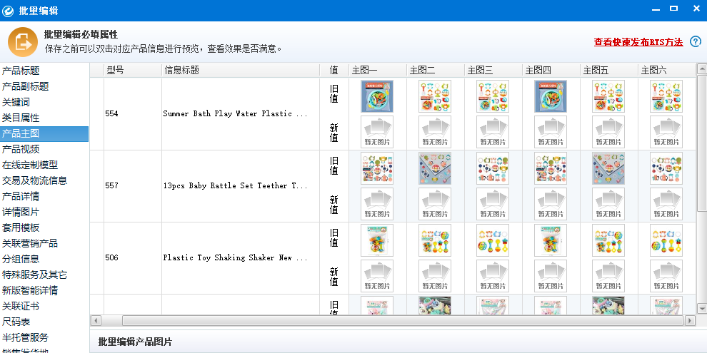707x353 pixels.
Task: Click the 主图三 column header
Action: click(493, 70)
